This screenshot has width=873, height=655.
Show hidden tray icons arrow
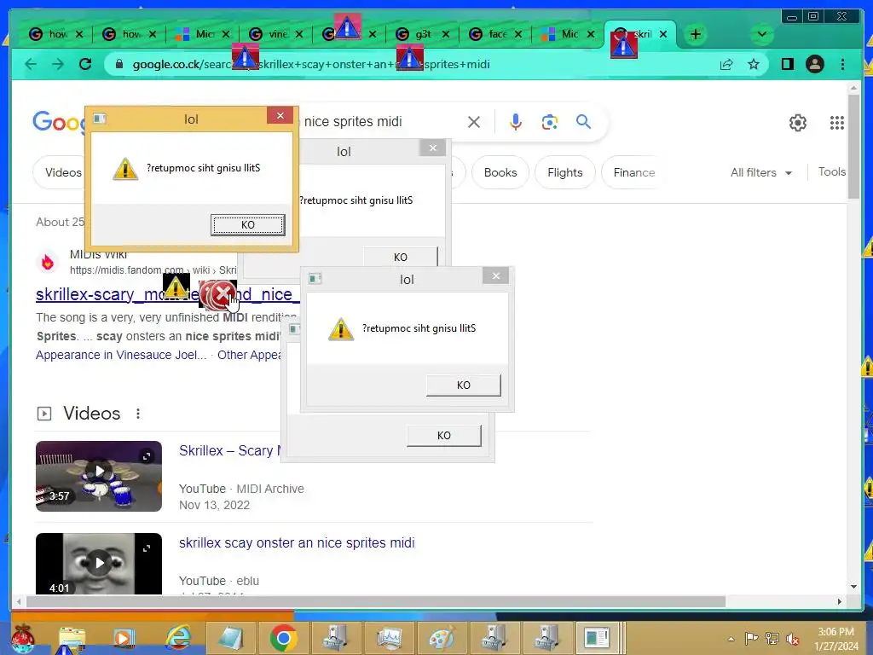click(x=731, y=639)
